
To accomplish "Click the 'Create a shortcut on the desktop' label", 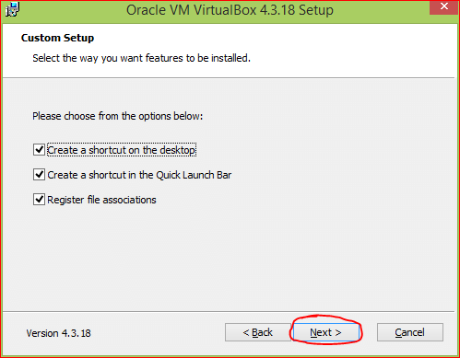I will click(122, 150).
